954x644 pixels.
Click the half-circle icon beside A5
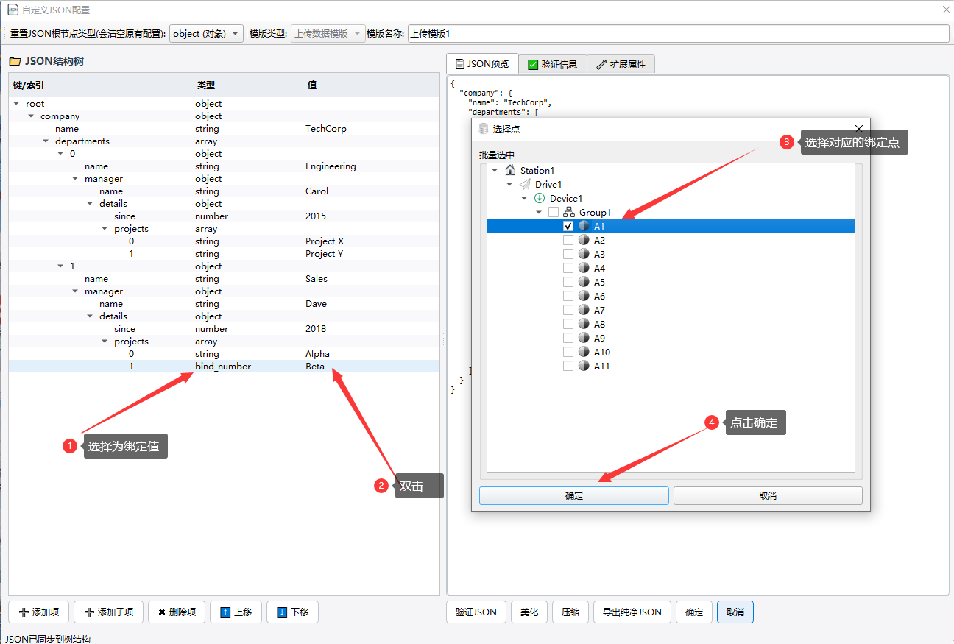point(584,282)
